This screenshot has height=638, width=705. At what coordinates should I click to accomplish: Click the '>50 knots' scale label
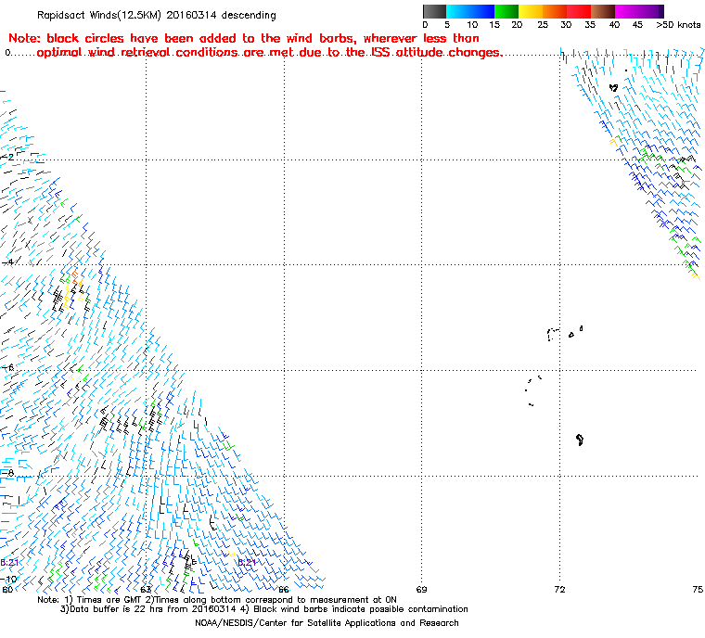tap(678, 25)
